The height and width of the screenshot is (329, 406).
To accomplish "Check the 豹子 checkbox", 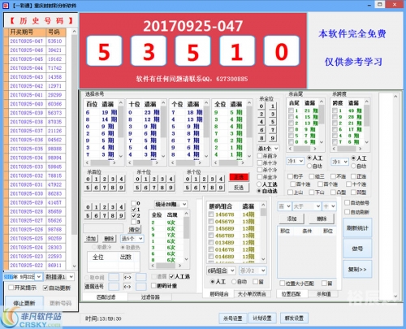I will click(291, 176).
